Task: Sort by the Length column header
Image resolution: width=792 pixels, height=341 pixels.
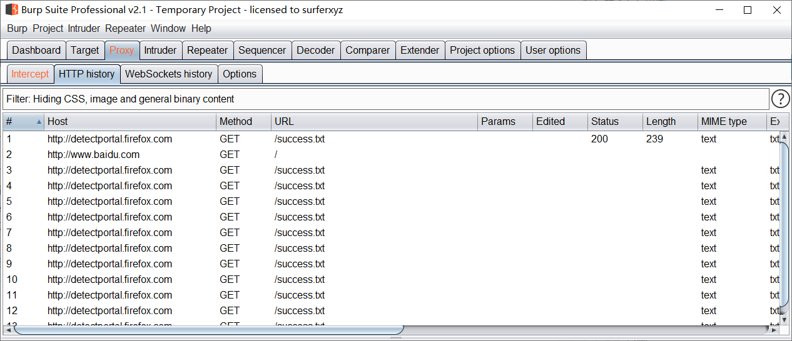Action: pyautogui.click(x=671, y=122)
